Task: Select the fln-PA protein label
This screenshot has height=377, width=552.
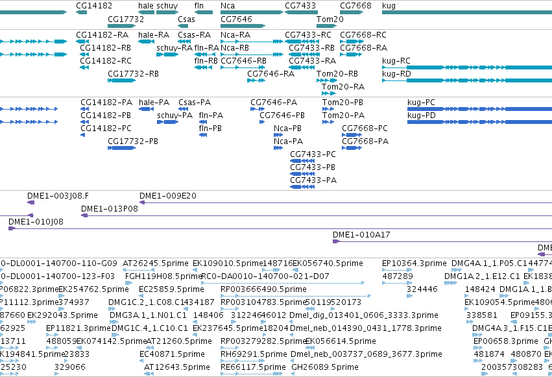Action: 211,116
